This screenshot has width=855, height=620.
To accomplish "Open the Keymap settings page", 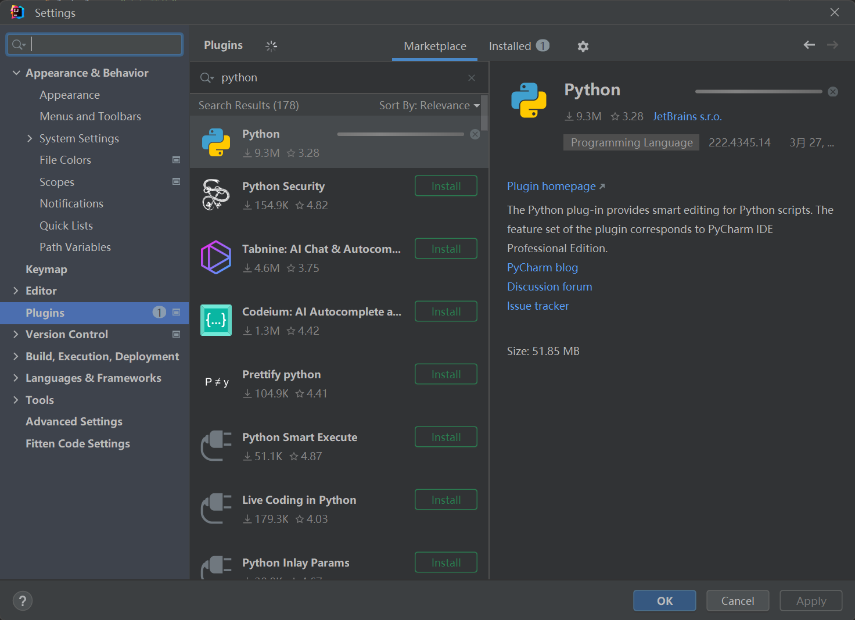I will click(46, 269).
